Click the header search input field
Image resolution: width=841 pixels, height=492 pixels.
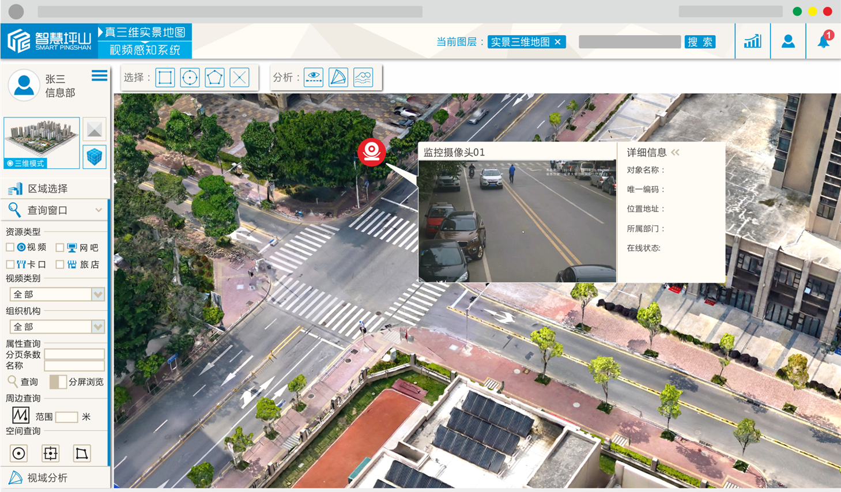[x=629, y=42]
